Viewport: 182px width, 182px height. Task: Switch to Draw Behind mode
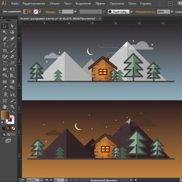click(x=9, y=134)
